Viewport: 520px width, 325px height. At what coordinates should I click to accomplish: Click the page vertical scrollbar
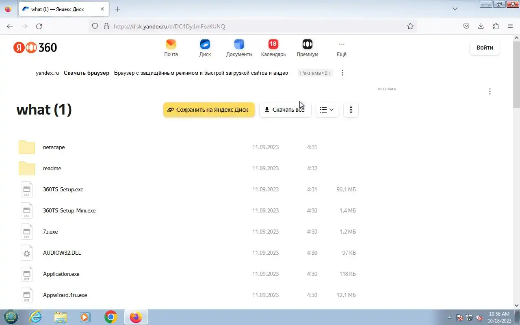click(517, 74)
